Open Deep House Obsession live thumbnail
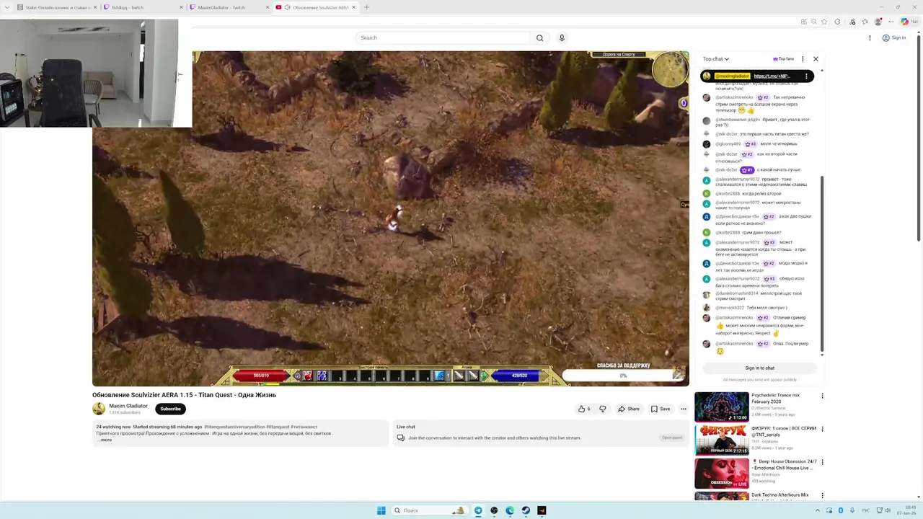 click(721, 473)
